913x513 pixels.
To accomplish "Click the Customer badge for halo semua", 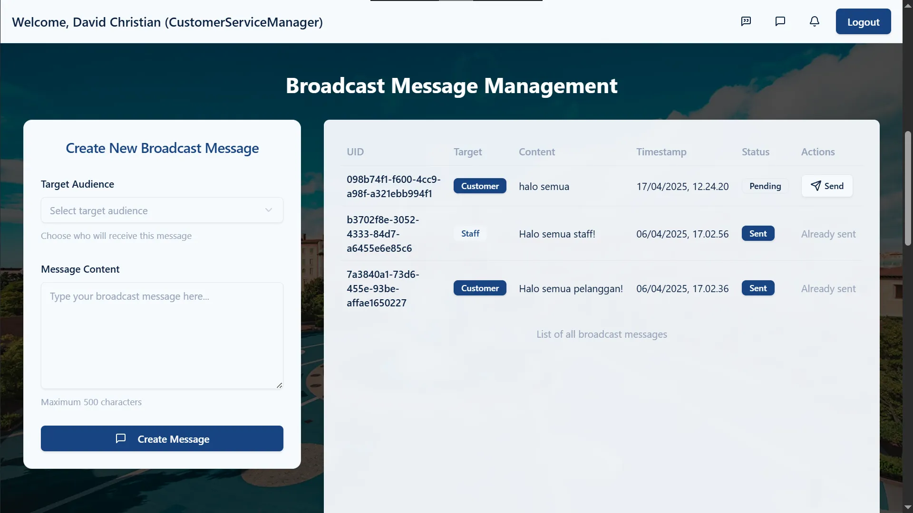I will pos(479,186).
